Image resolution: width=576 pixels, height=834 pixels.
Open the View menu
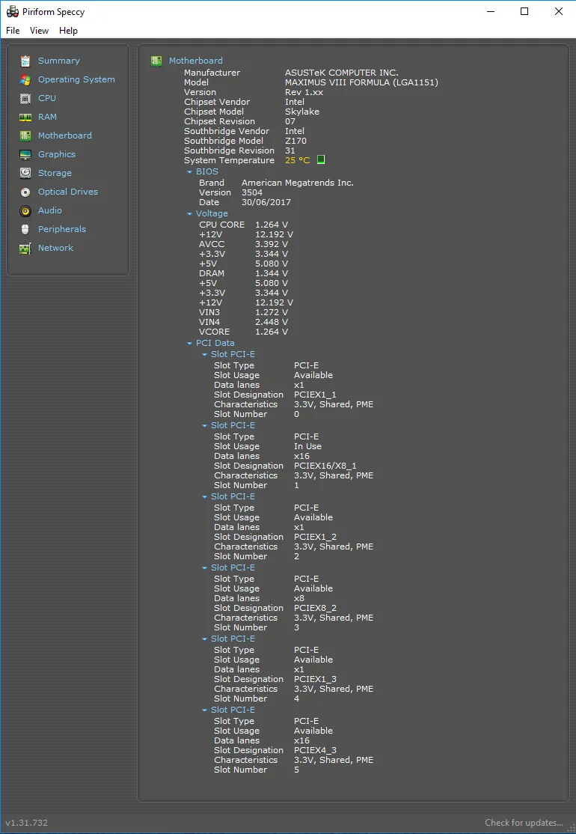(x=39, y=31)
